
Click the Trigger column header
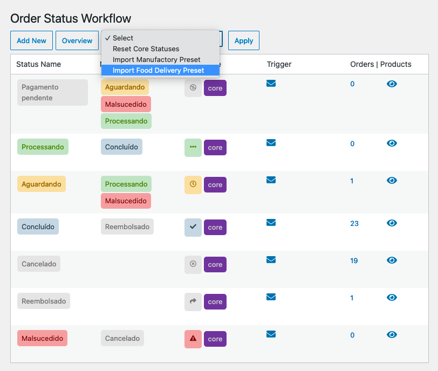pos(279,64)
